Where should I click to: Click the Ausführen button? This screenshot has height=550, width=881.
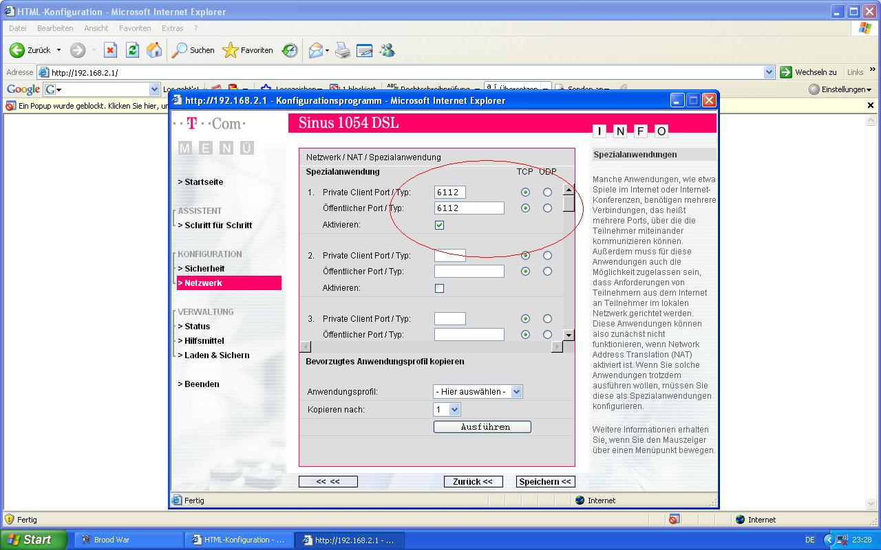482,427
